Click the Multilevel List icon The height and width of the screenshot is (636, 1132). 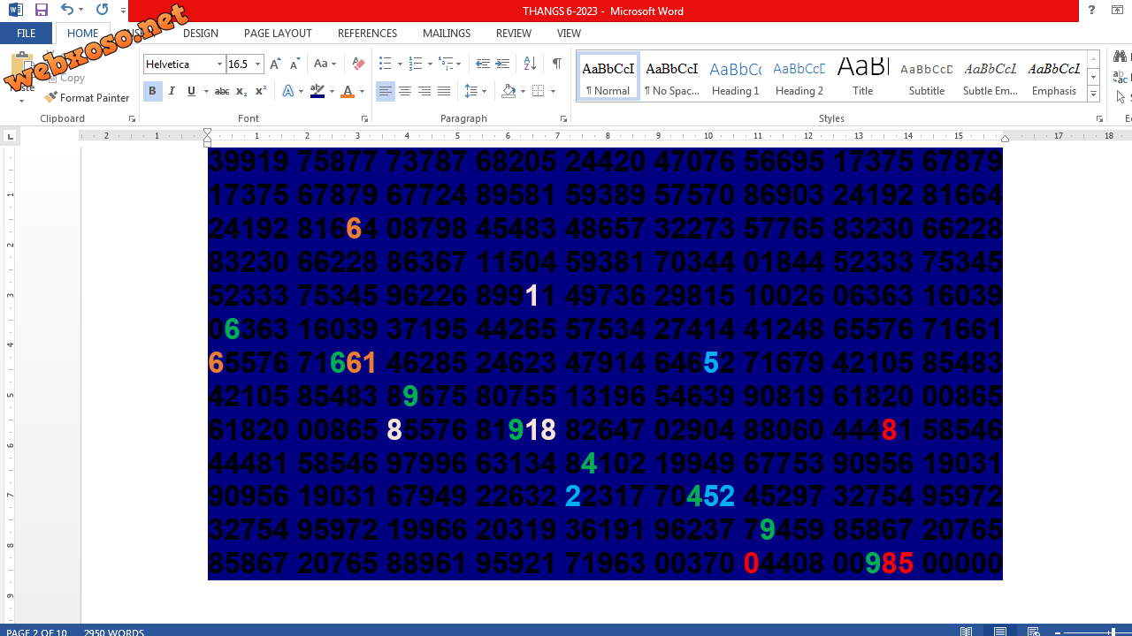pyautogui.click(x=447, y=64)
